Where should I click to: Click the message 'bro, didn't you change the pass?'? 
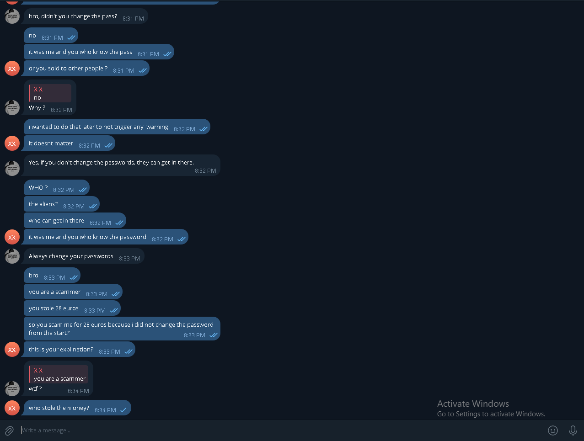pyautogui.click(x=86, y=16)
